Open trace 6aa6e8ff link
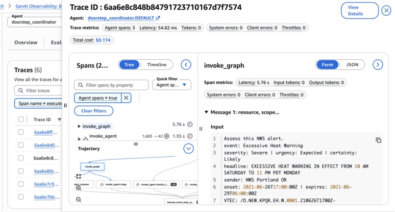This screenshot has height=212, width=395. point(46,132)
